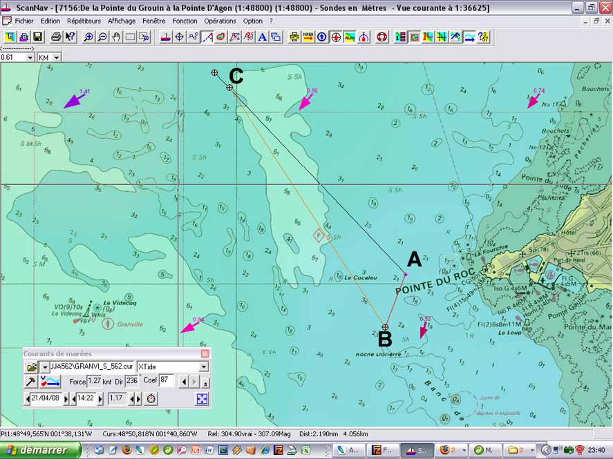Screen dimensions: 613x459
Task: Expand the current file history dropdown arrow
Action: click(x=44, y=367)
